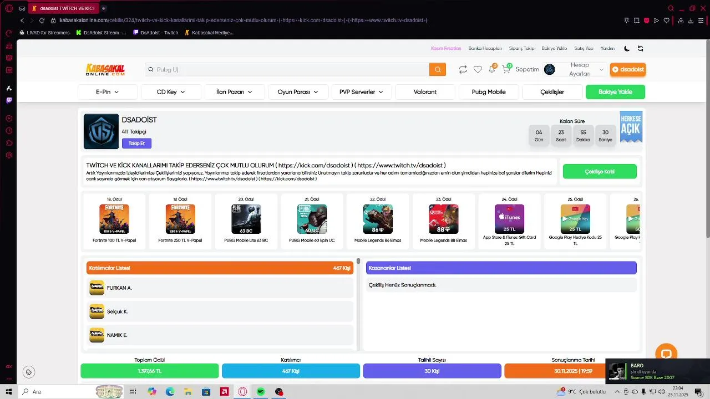Click the Yardım top link
The width and height of the screenshot is (710, 399).
pos(607,48)
